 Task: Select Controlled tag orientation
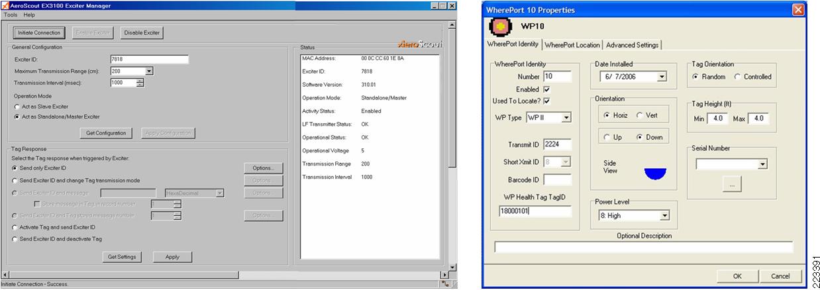point(737,77)
